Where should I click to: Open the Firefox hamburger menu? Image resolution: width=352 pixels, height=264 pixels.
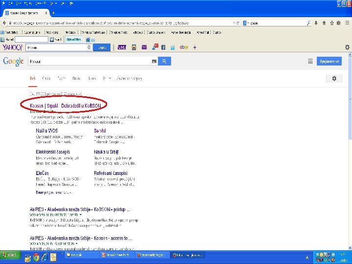coord(347,23)
